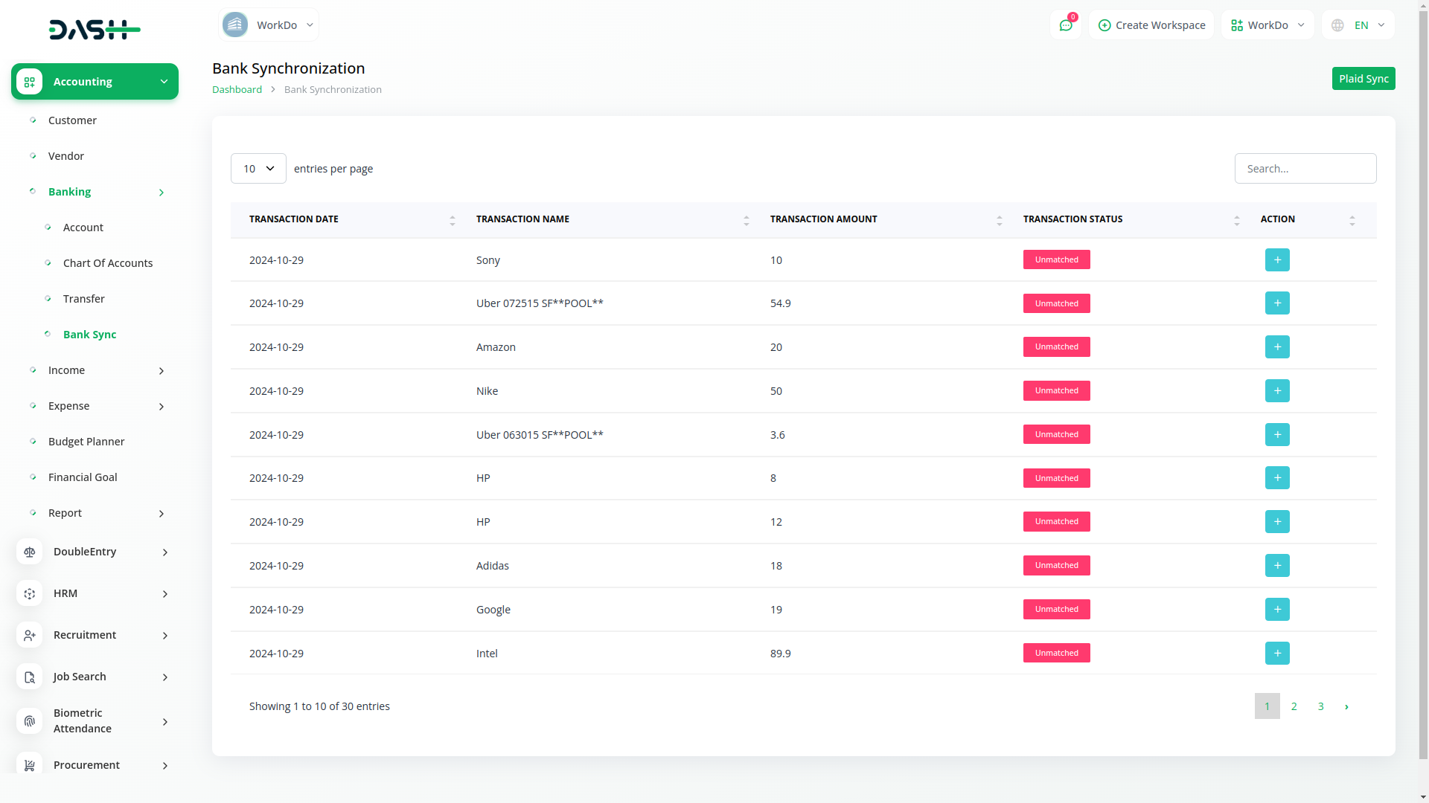Click the plus action button for Intel
The width and height of the screenshot is (1429, 803).
(1277, 654)
